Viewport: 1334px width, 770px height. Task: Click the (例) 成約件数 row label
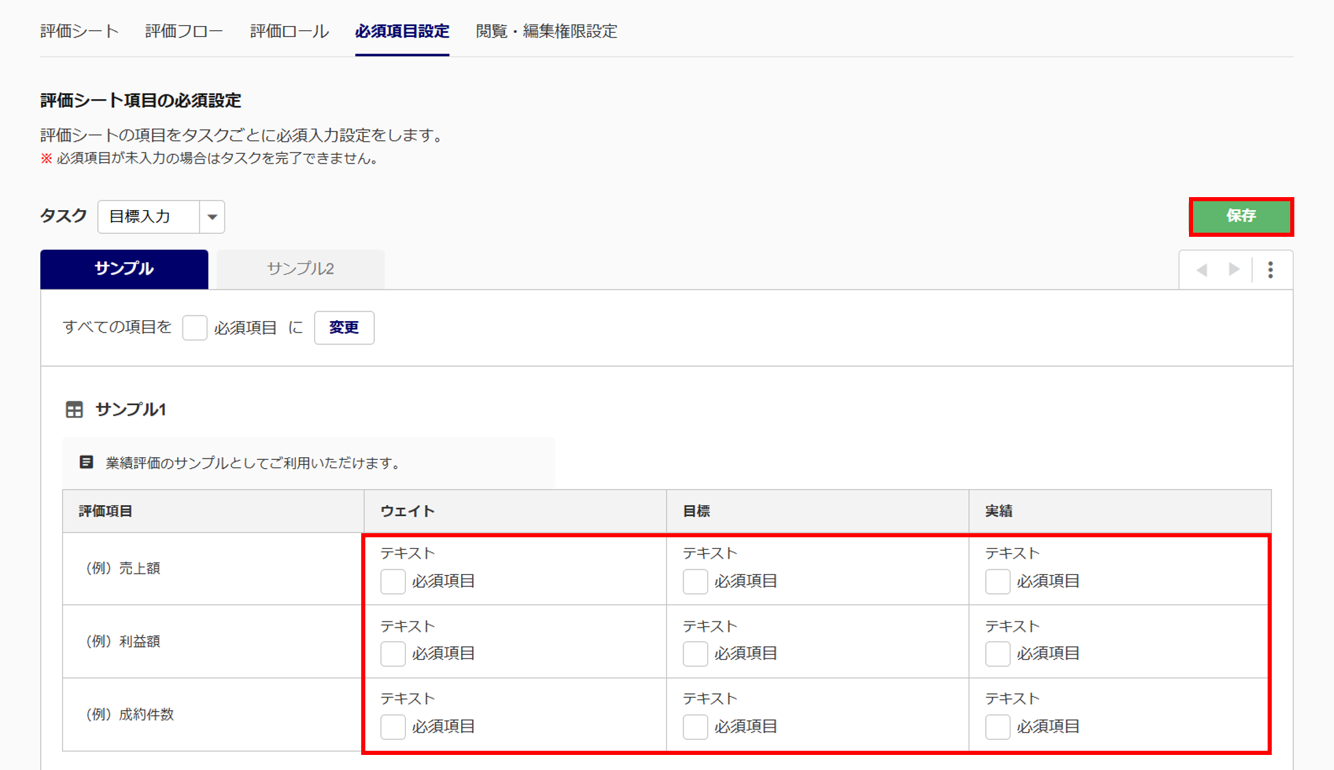click(129, 715)
